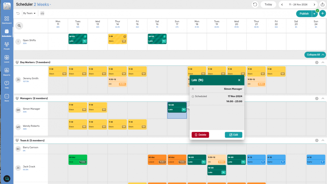
Task: Open the Team A settings gear
Action: [317, 140]
